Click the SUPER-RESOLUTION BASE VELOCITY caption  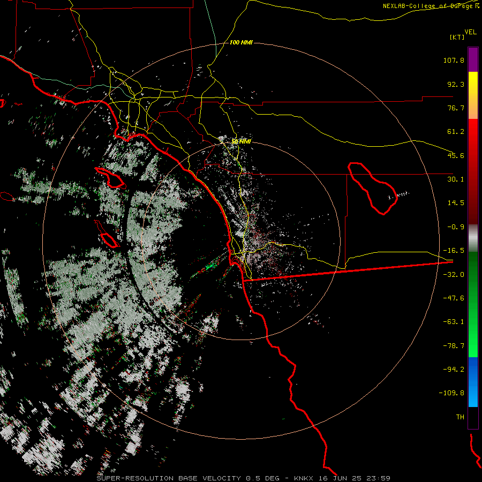click(169, 478)
